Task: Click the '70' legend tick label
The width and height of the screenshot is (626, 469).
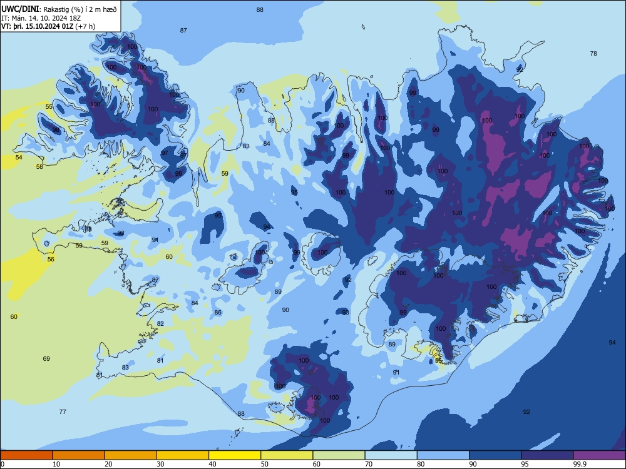Action: pos(369,464)
